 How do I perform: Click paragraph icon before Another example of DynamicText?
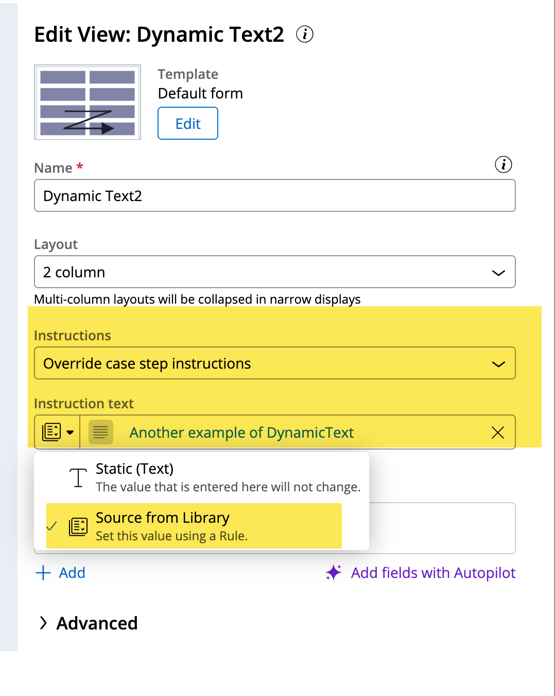pos(100,432)
